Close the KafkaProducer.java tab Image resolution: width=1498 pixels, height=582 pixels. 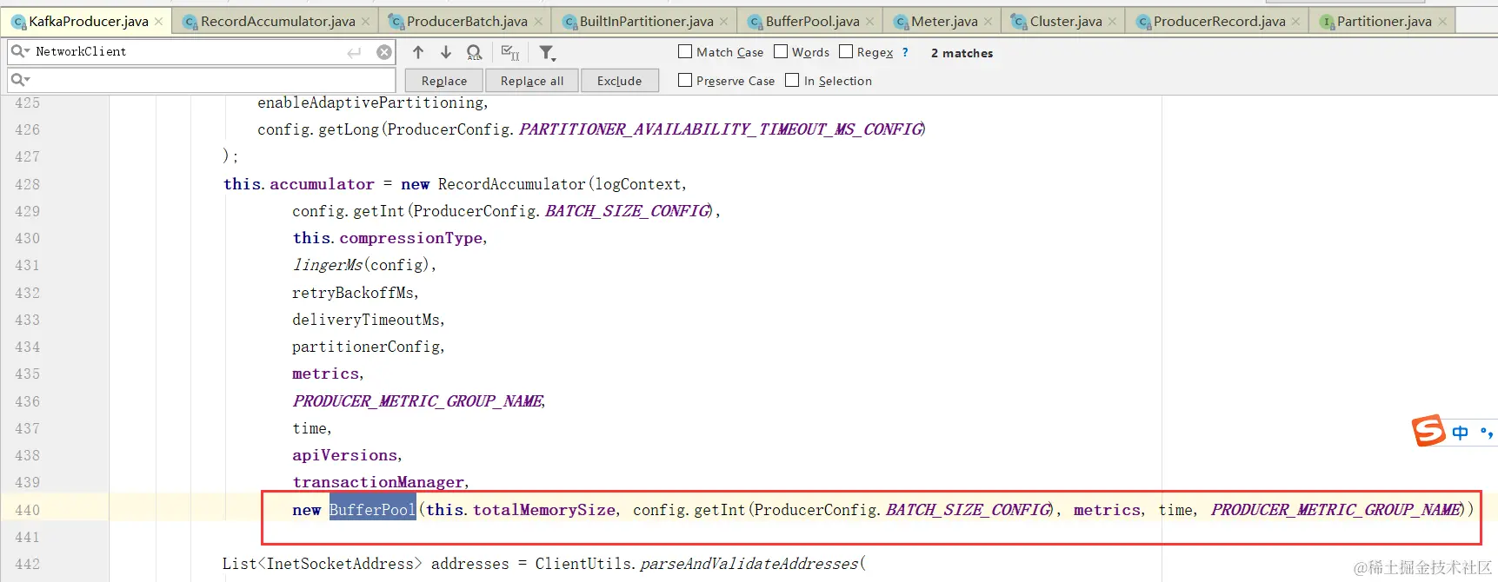pyautogui.click(x=158, y=22)
